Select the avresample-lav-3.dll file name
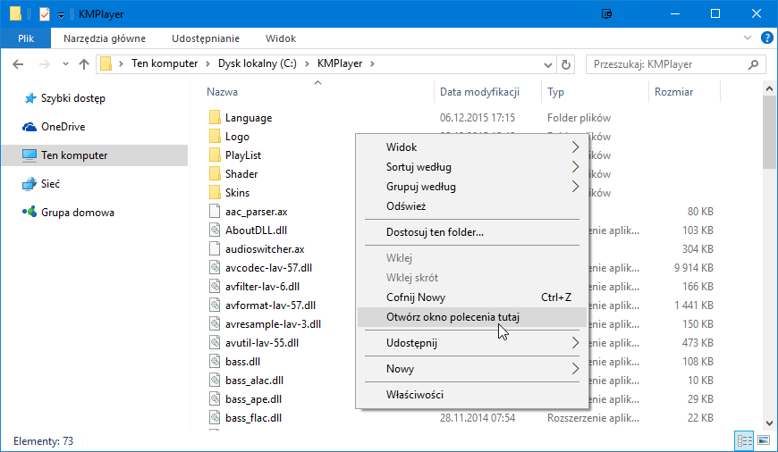This screenshot has height=452, width=778. [x=273, y=324]
